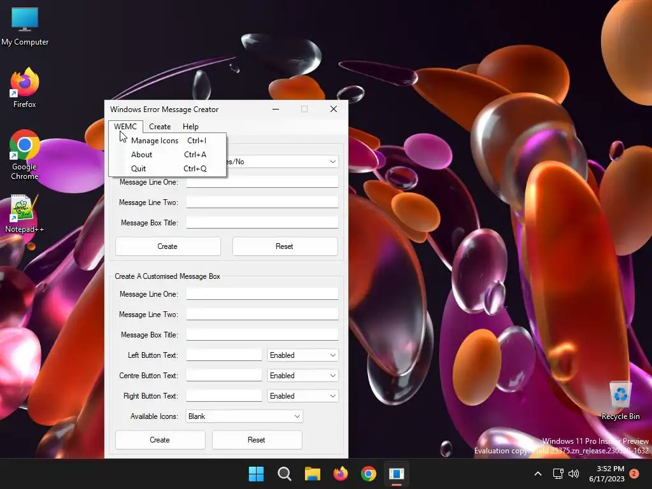
Task: Choose About from the WEMC menu
Action: 168,155
